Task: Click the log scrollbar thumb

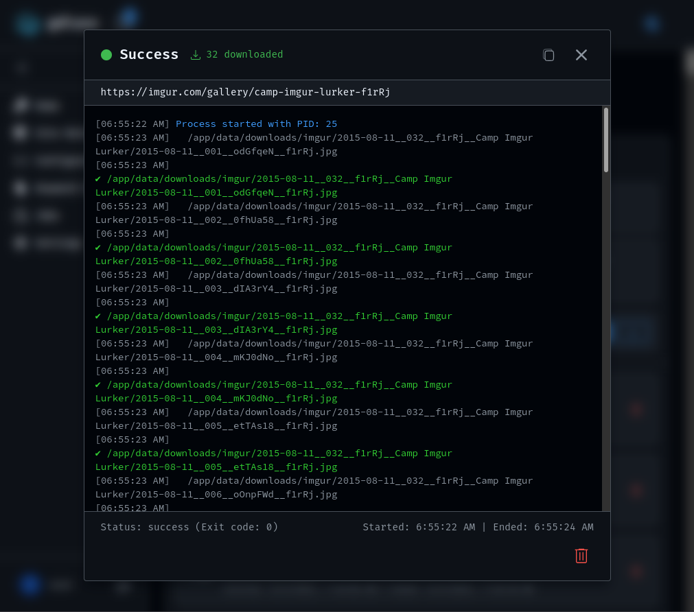Action: coord(605,139)
